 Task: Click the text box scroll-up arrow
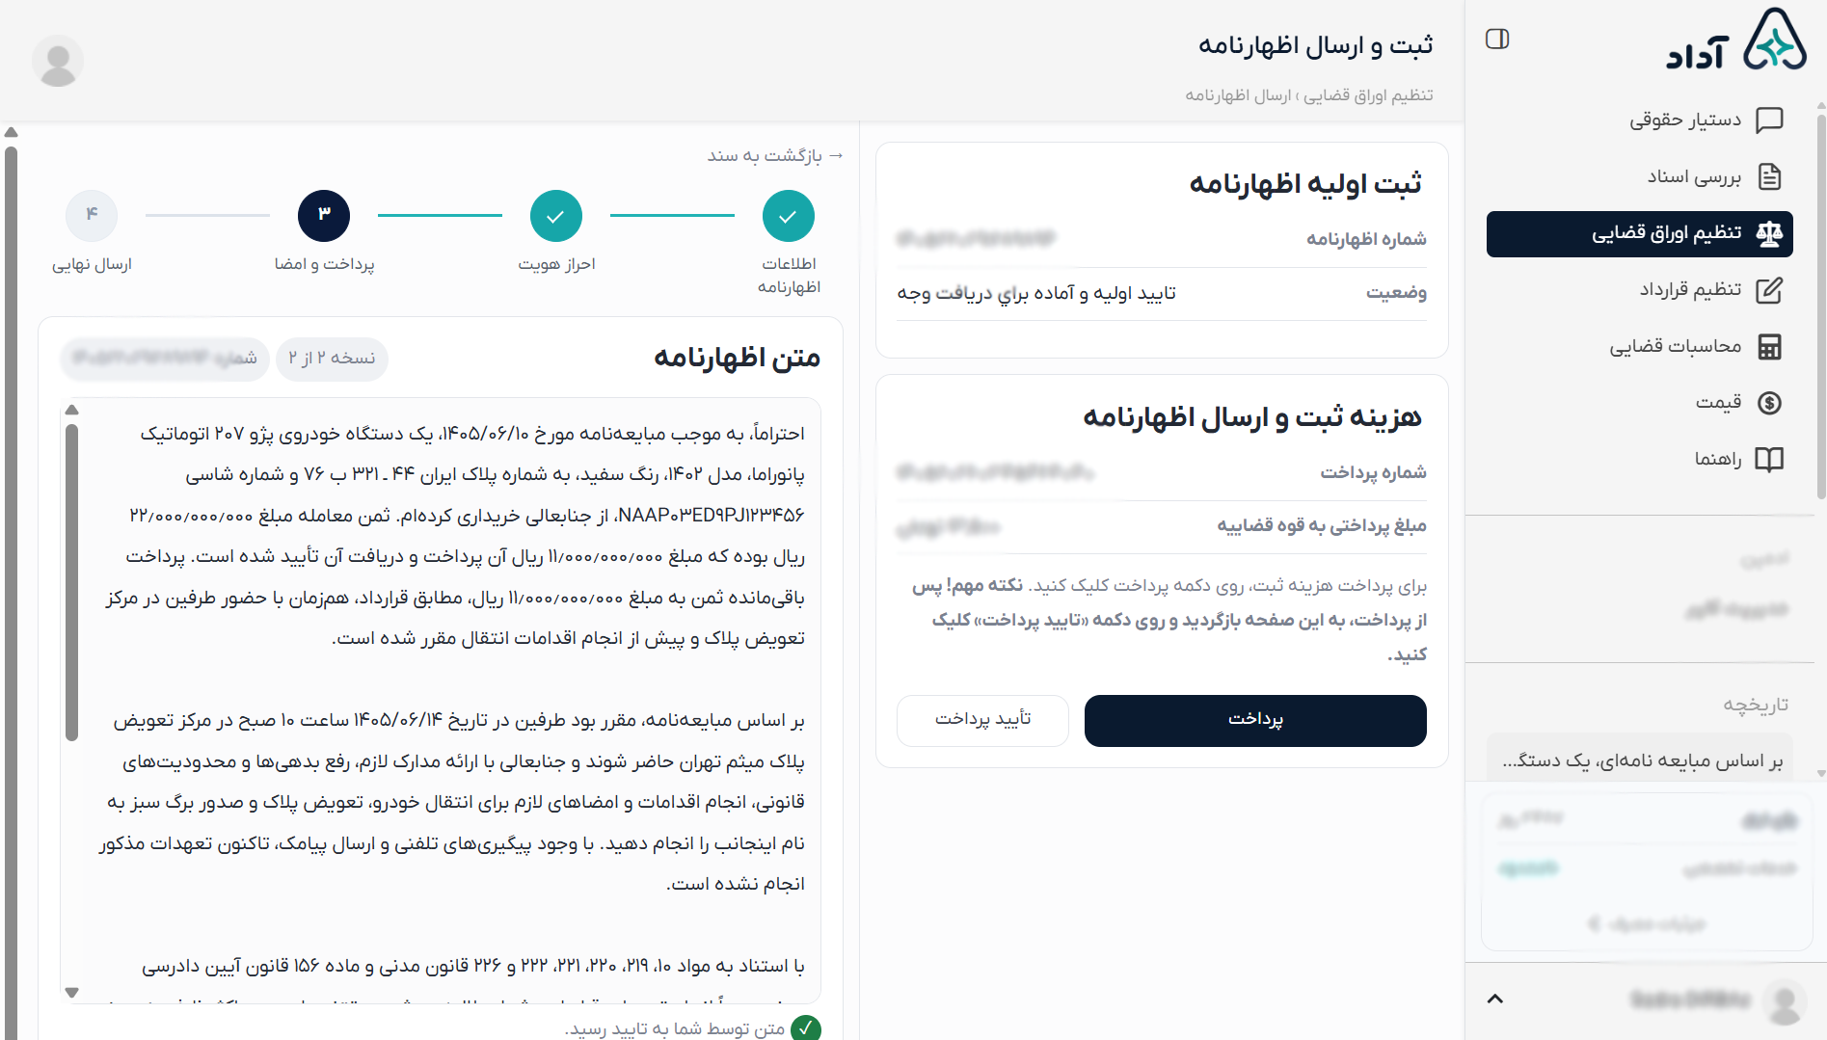(x=71, y=411)
